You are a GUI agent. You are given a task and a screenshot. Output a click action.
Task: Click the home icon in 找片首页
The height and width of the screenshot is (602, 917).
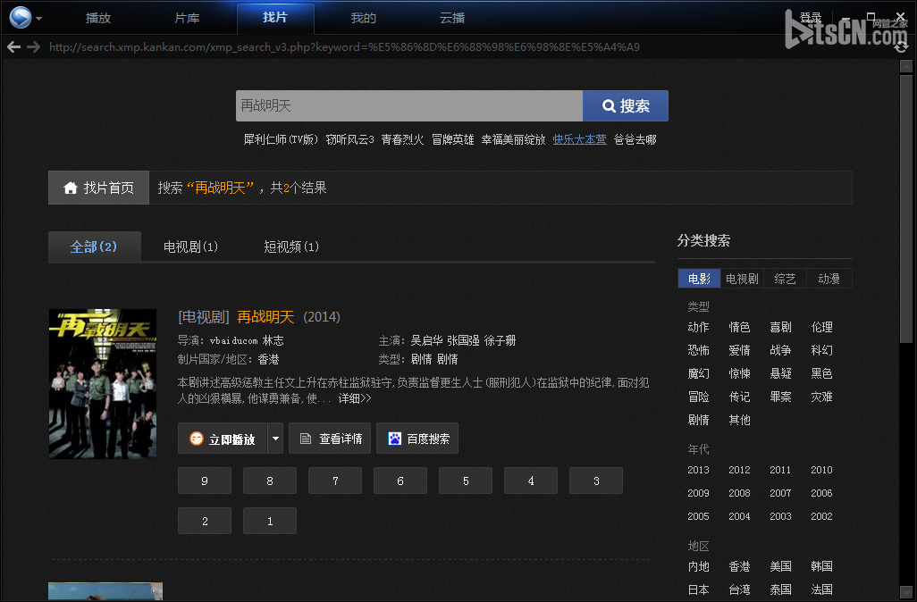point(71,188)
